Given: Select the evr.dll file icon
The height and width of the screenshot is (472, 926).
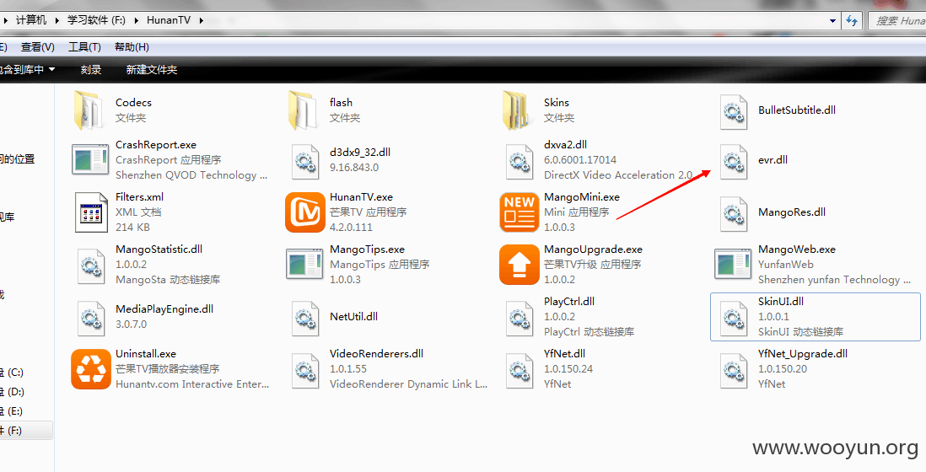Looking at the screenshot, I should point(734,160).
